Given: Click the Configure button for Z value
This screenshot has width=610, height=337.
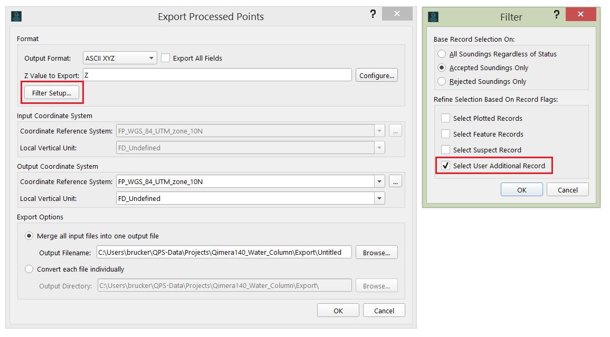Looking at the screenshot, I should pos(376,75).
